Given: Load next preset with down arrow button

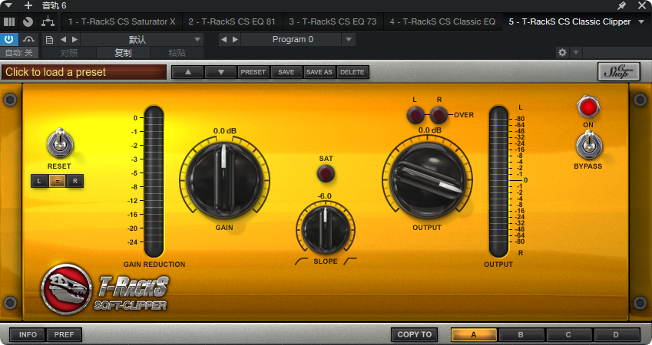Looking at the screenshot, I should pyautogui.click(x=221, y=72).
